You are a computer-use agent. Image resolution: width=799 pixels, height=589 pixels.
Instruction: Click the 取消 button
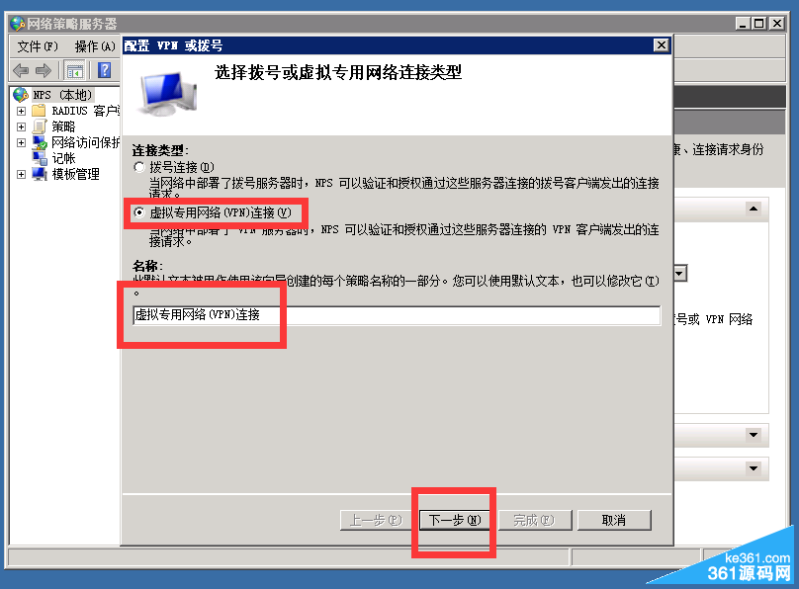coord(614,520)
